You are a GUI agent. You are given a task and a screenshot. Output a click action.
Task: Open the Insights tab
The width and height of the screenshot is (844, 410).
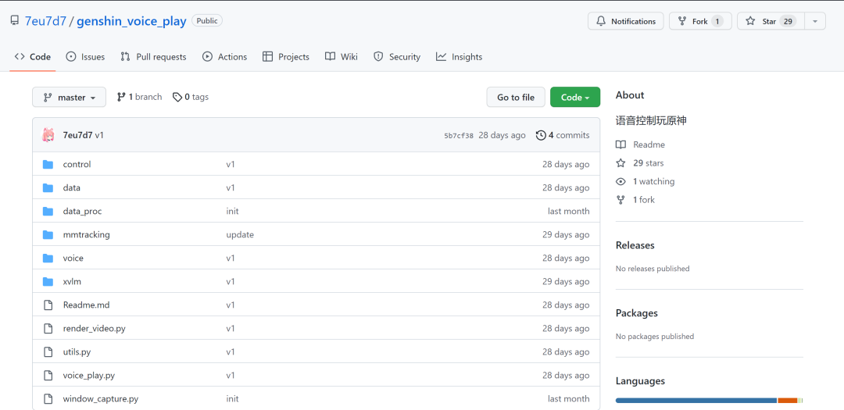[460, 56]
